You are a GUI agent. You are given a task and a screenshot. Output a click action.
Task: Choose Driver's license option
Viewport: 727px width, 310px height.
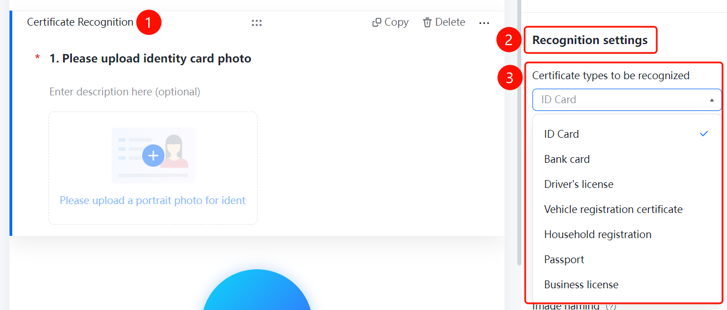click(x=627, y=184)
